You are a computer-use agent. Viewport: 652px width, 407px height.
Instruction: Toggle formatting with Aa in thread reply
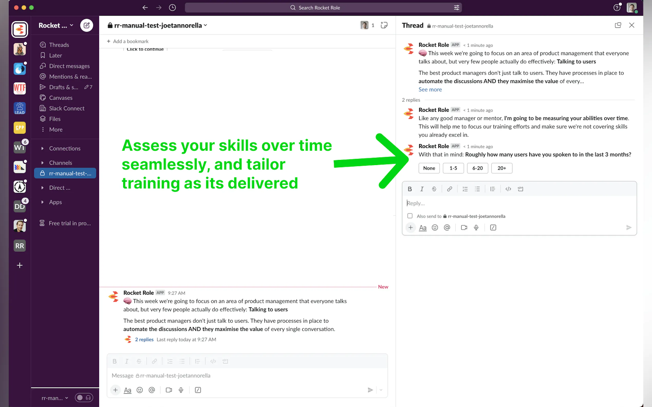tap(422, 228)
